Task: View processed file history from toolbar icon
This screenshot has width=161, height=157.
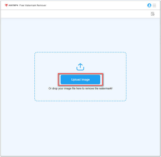Action: 153,14
